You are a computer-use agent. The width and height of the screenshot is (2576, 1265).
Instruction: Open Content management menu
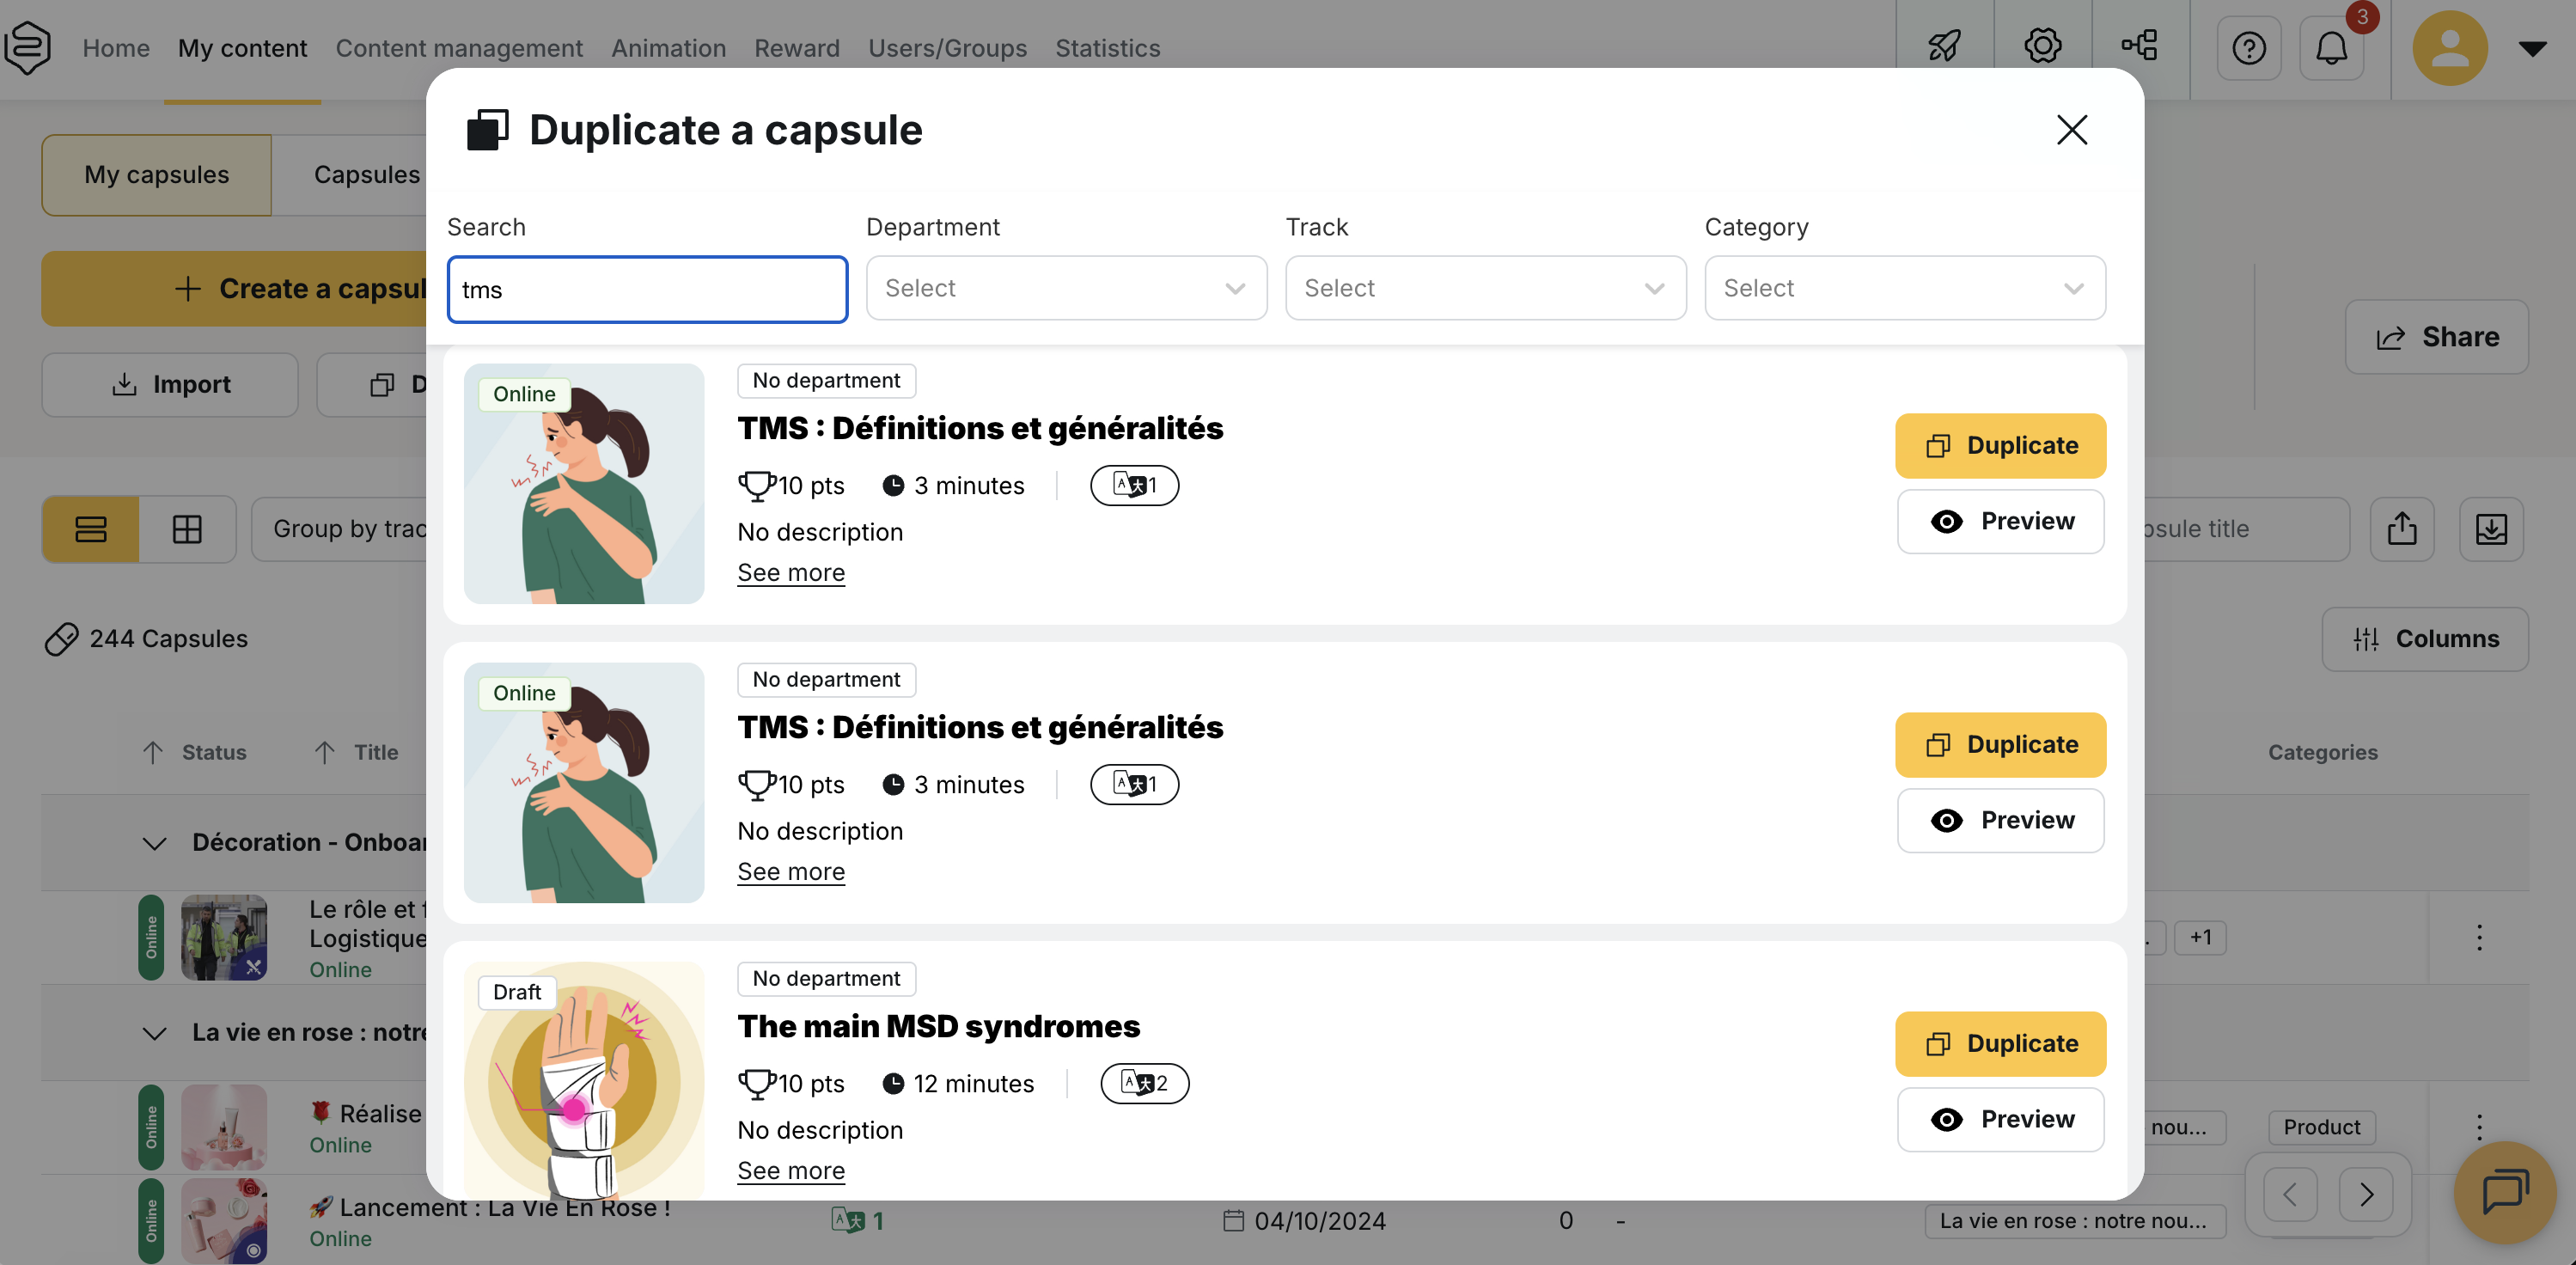(x=459, y=48)
